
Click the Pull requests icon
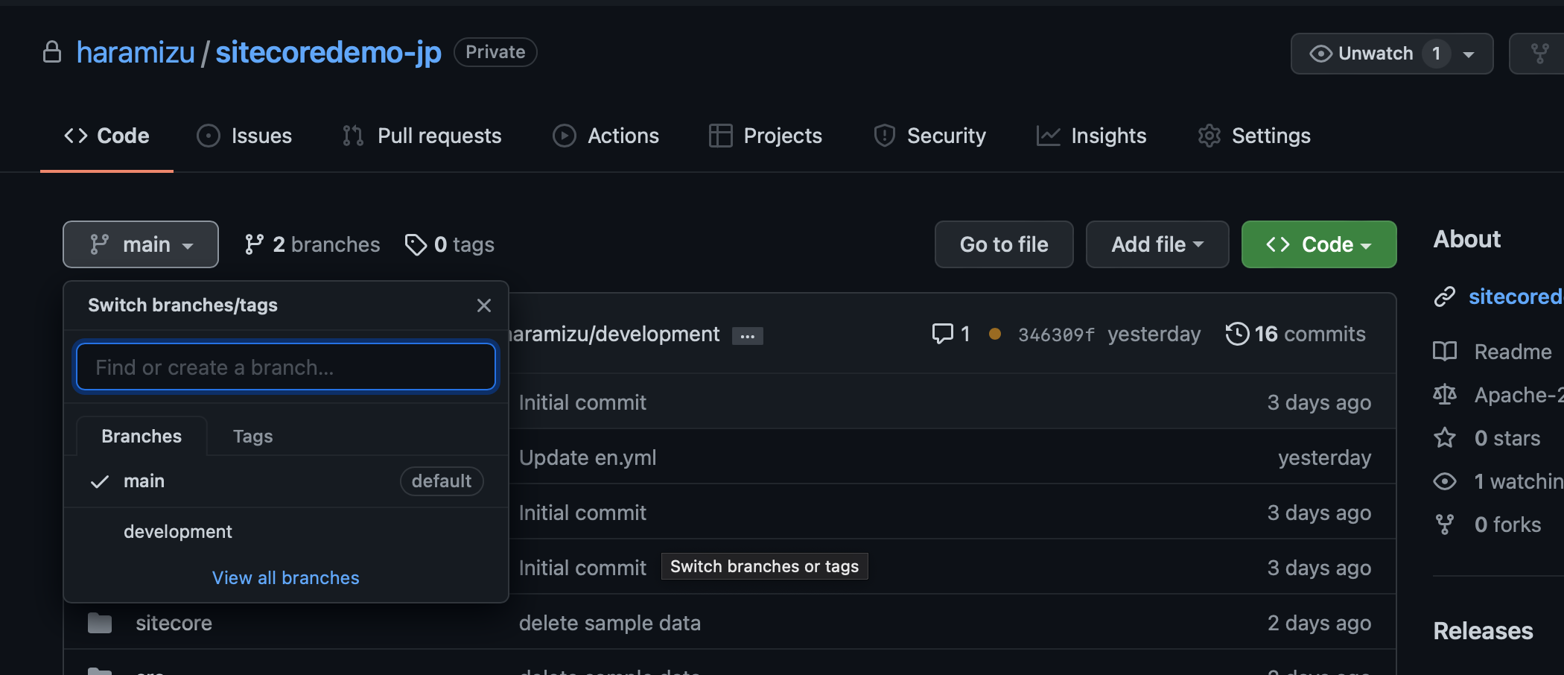coord(353,136)
